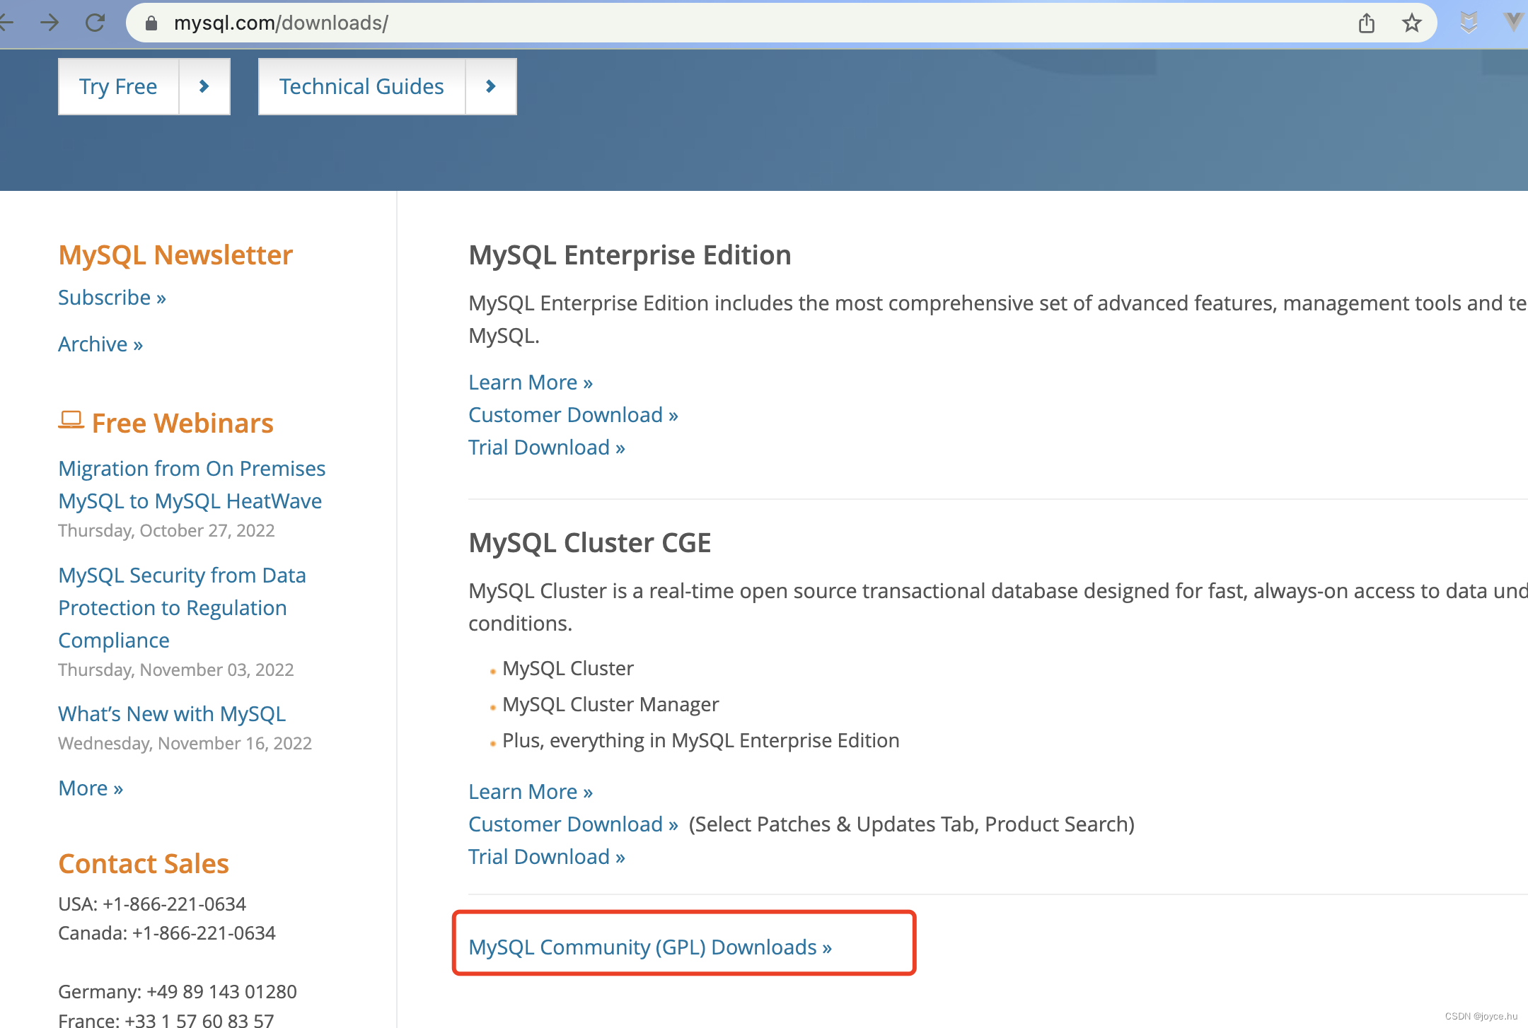
Task: Click date Wednesday, November 16, 2022
Action: [185, 744]
